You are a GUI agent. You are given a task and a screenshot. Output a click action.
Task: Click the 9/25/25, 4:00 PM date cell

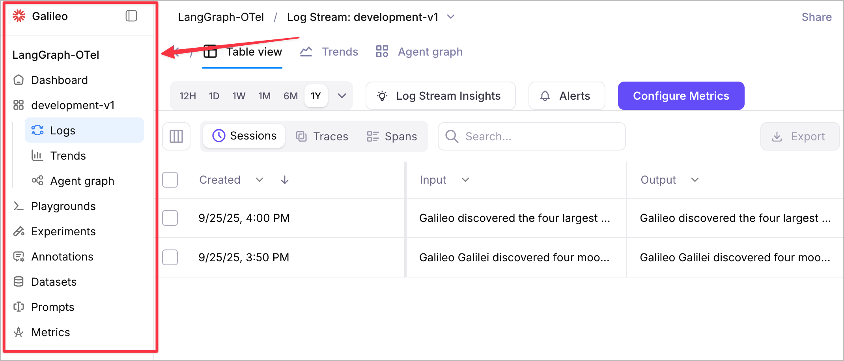coord(244,218)
